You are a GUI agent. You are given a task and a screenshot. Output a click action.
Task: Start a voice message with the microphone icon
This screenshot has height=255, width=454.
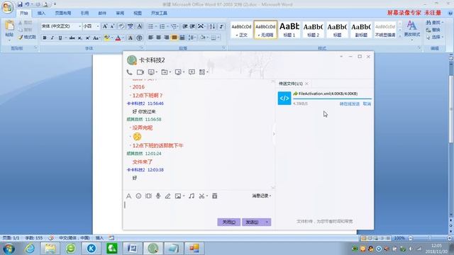click(x=158, y=196)
